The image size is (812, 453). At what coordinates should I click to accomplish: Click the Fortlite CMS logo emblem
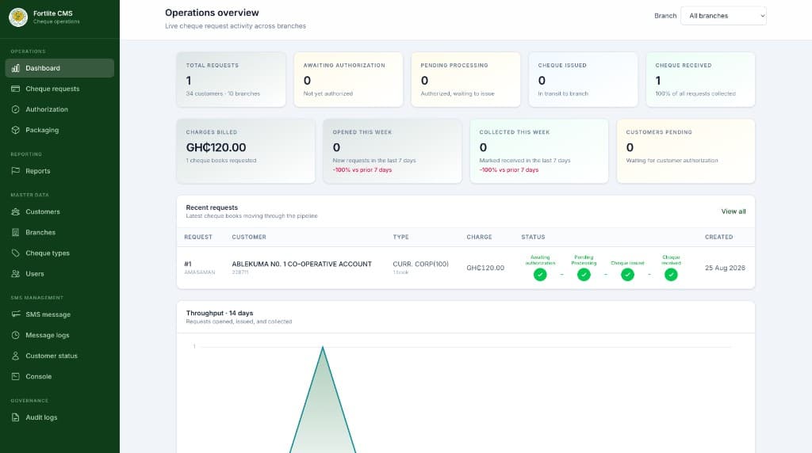pyautogui.click(x=18, y=17)
